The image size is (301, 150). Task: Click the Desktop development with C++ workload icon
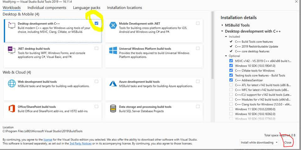12,25
